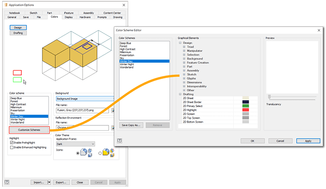Click the 2D Sheet Border color swatch

246,102
